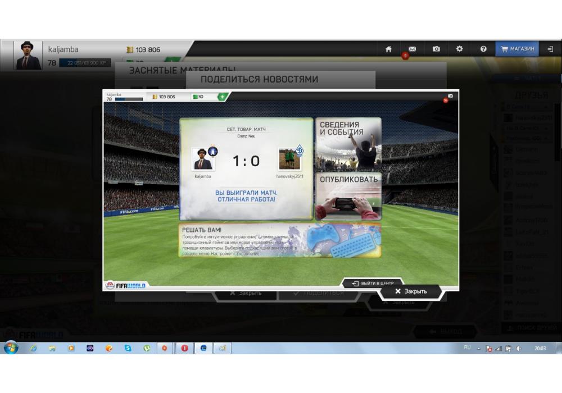
Task: Click the XP progress bar
Action: coord(85,63)
